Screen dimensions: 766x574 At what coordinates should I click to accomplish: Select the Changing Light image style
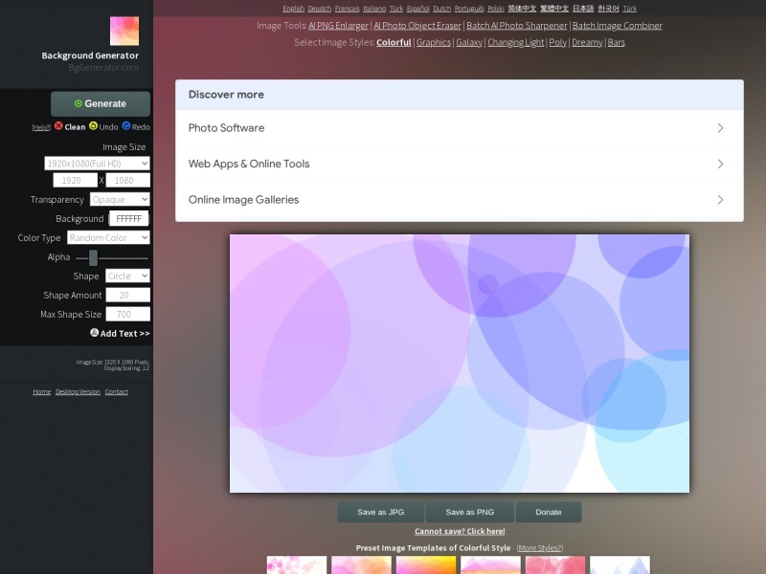pos(515,42)
